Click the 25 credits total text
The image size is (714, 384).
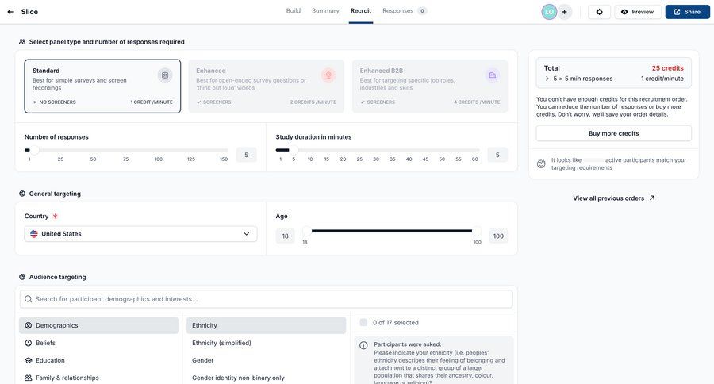click(x=667, y=68)
